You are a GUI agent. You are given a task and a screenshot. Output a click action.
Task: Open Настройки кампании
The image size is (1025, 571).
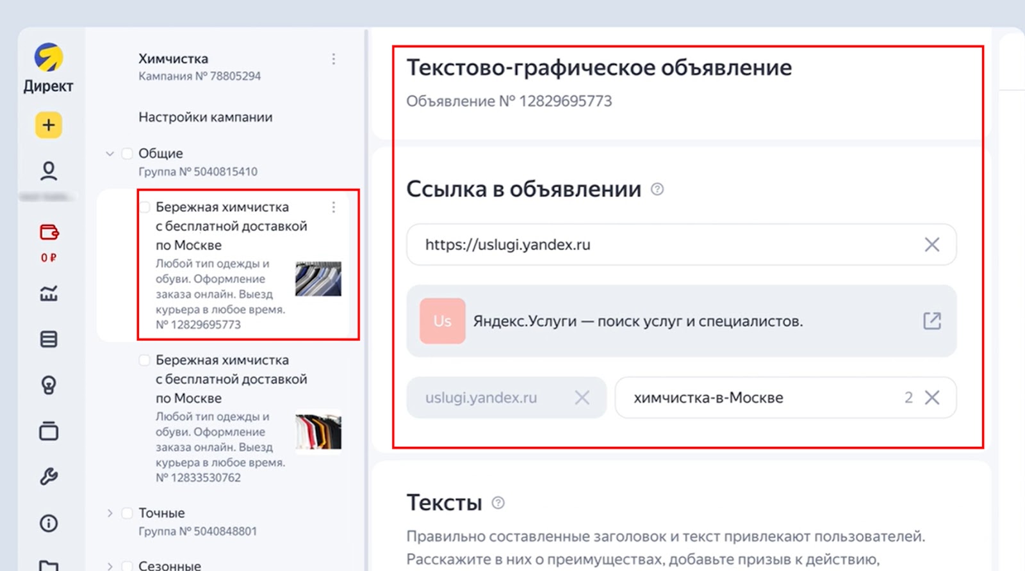click(205, 117)
